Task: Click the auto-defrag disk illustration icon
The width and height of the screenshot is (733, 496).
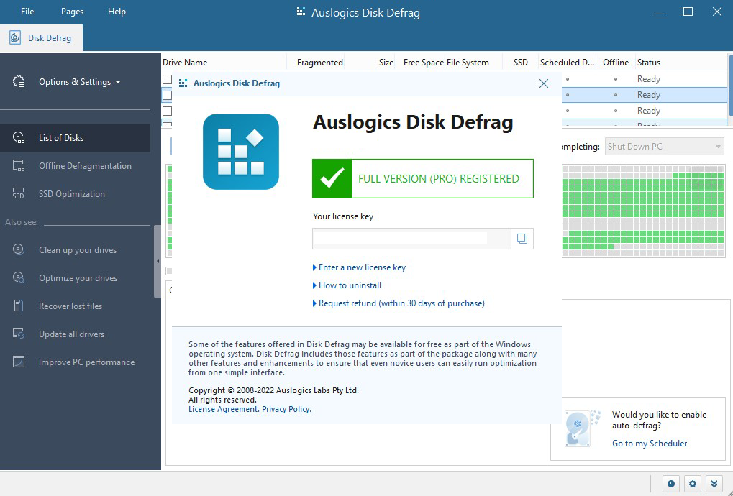Action: coord(582,428)
